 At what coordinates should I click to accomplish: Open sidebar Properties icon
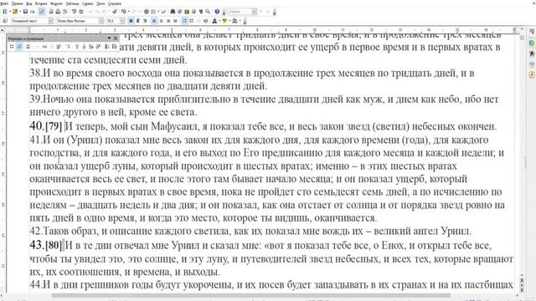click(x=532, y=43)
